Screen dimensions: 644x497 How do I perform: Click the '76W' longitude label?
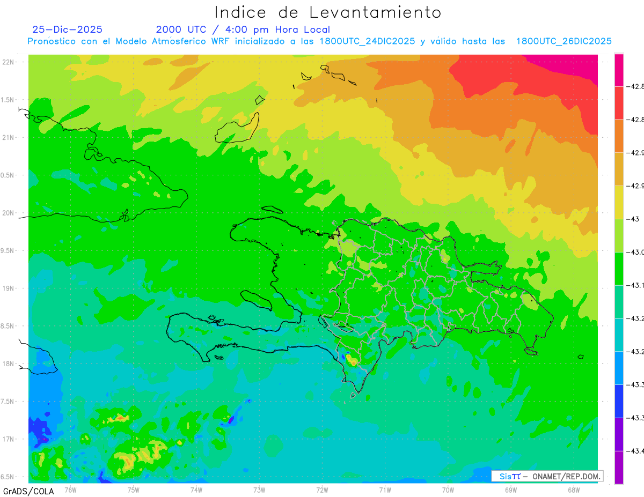(x=70, y=489)
